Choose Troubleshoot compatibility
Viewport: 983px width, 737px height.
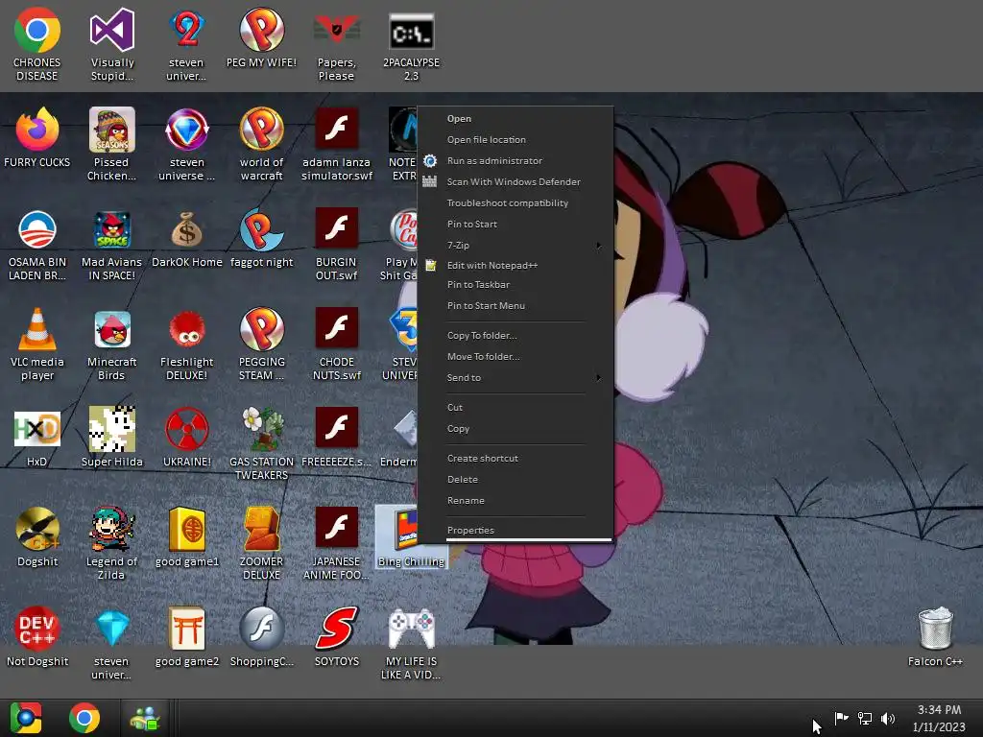[x=515, y=203]
